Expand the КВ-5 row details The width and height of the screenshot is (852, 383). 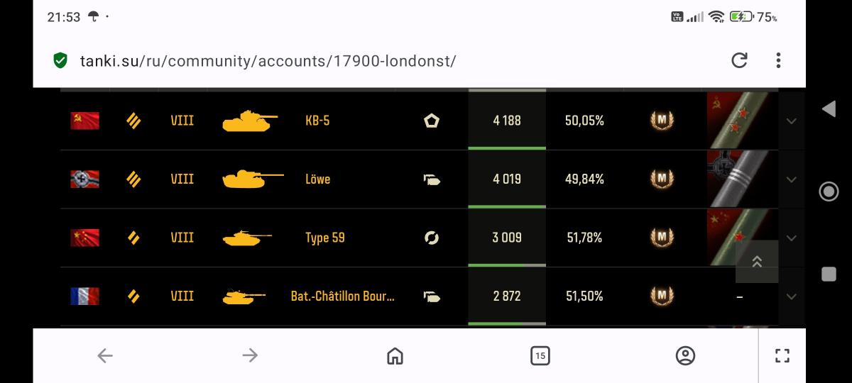point(792,121)
